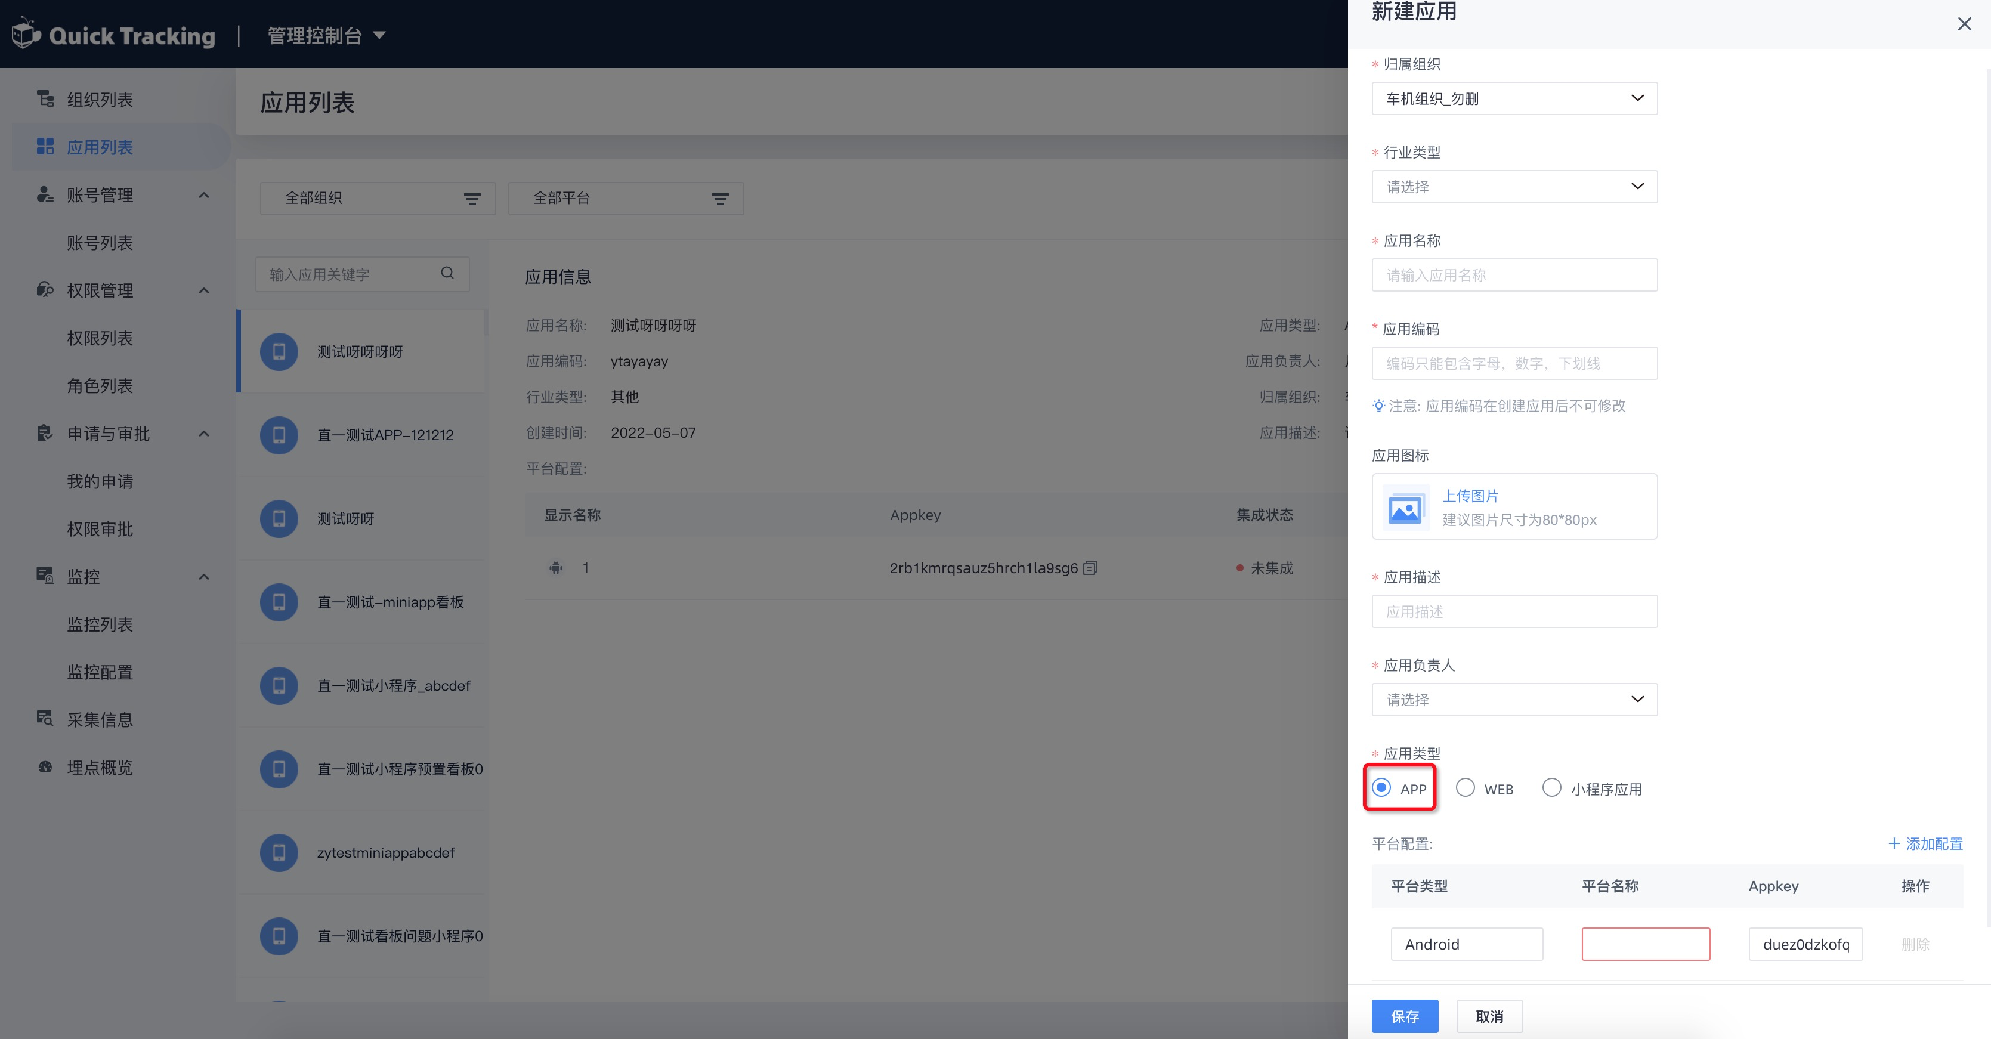1991x1039 pixels.
Task: Open 组织列表 in the sidebar
Action: coord(100,100)
